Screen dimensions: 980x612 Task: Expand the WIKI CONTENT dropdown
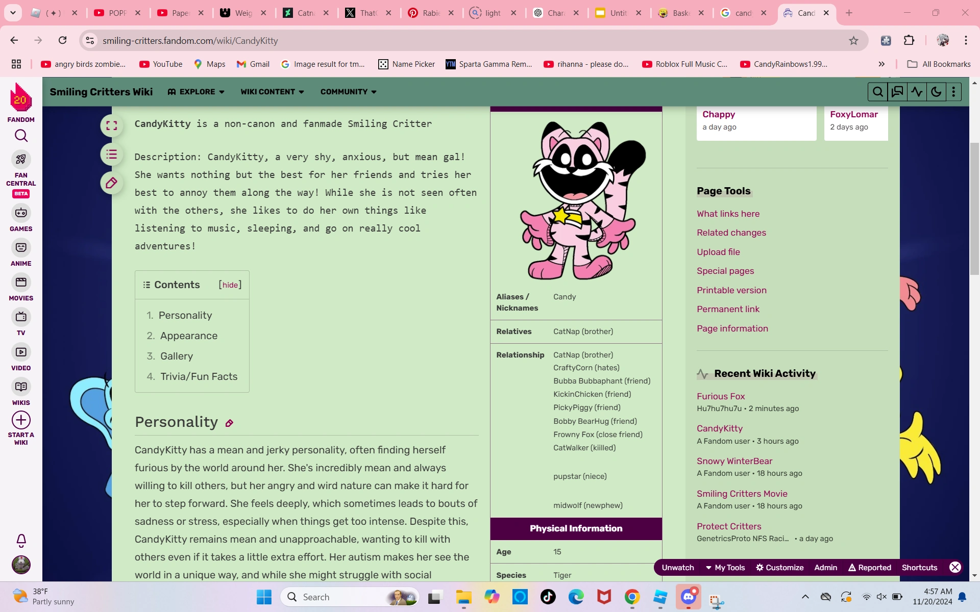(x=272, y=92)
